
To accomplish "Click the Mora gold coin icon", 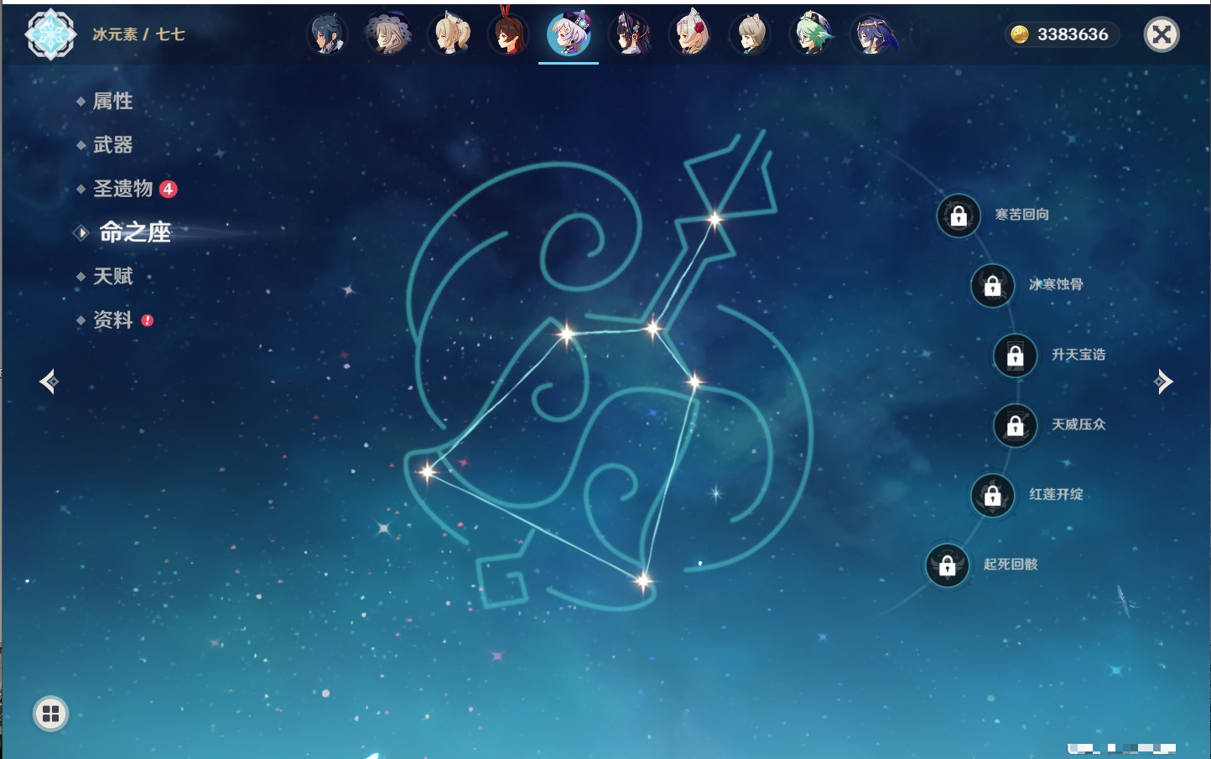I will click(1019, 34).
